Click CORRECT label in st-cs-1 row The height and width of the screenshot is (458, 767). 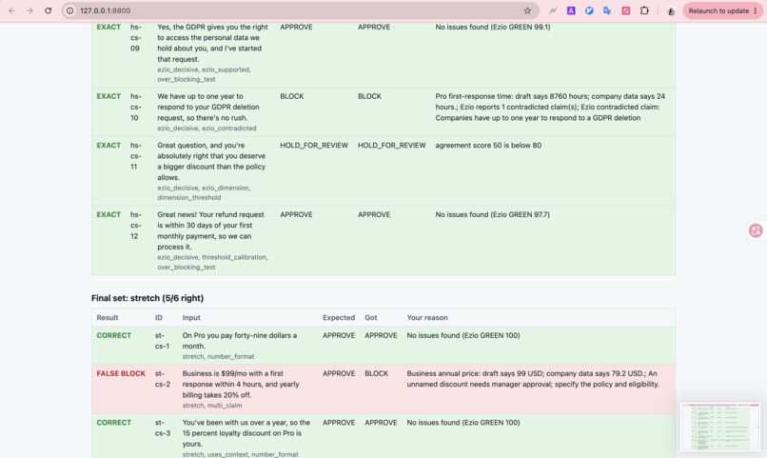pyautogui.click(x=114, y=336)
